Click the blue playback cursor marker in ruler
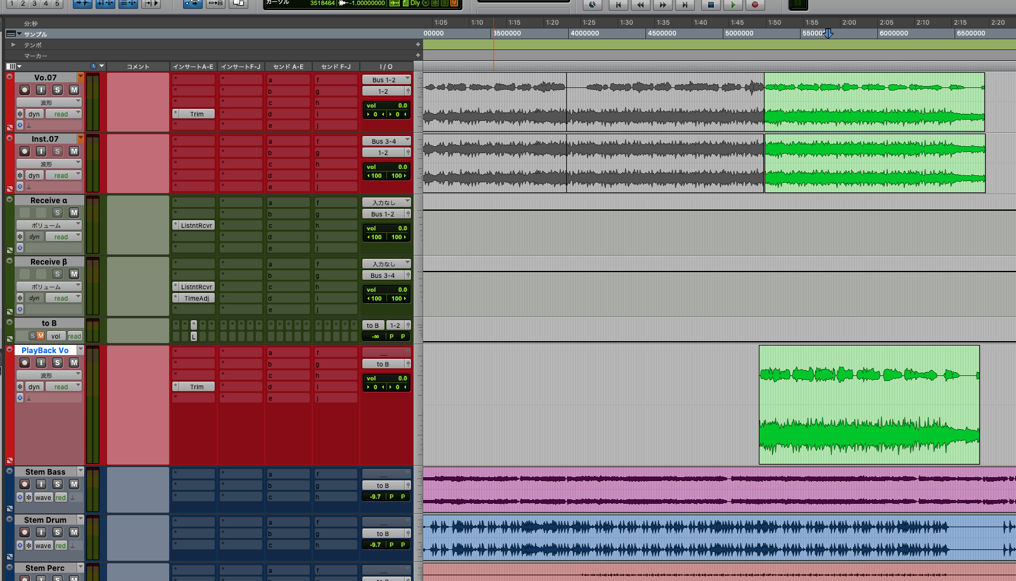Viewport: 1016px width, 581px height. 829,33
